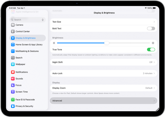Tap the Tue Apr 1 date text
The width and height of the screenshot is (165, 117).
point(21,8)
